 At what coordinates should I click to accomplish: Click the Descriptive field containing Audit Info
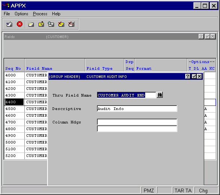click(x=137, y=108)
